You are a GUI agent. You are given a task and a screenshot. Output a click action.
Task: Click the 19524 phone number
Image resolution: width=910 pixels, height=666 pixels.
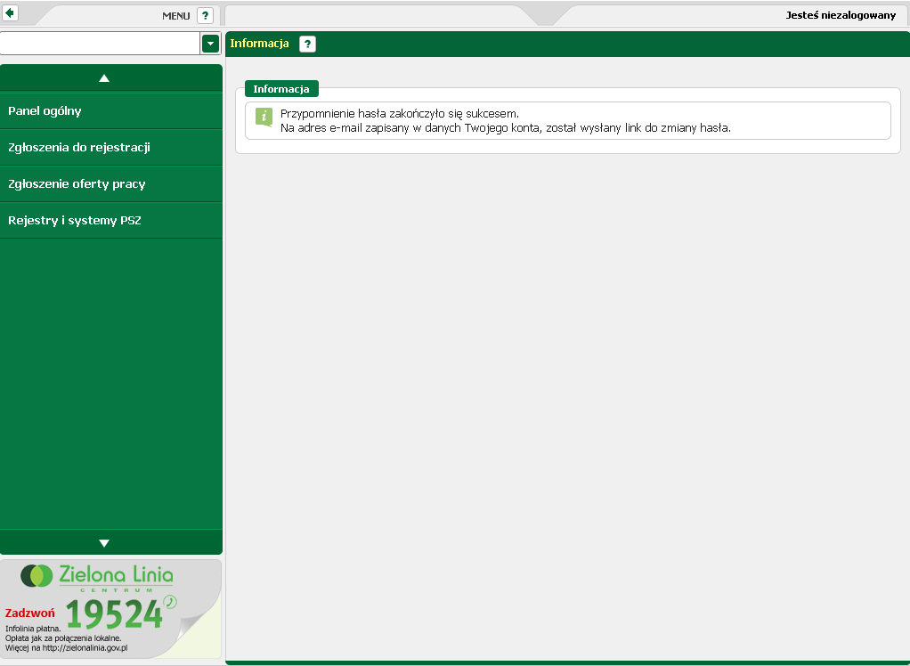tap(114, 614)
